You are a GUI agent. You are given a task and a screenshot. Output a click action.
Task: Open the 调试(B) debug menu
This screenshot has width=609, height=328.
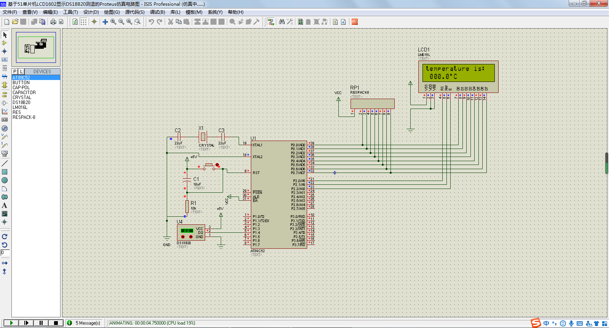click(157, 12)
